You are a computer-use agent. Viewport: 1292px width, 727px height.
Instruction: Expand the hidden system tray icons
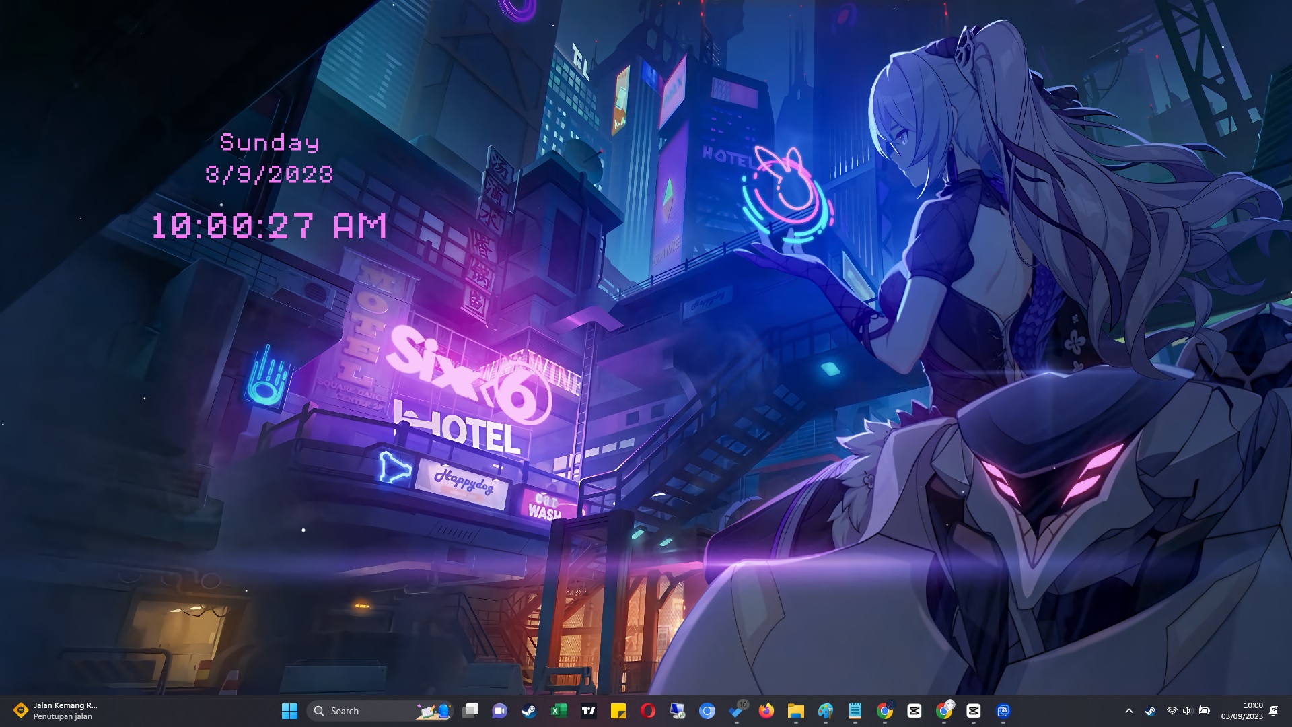click(x=1128, y=711)
